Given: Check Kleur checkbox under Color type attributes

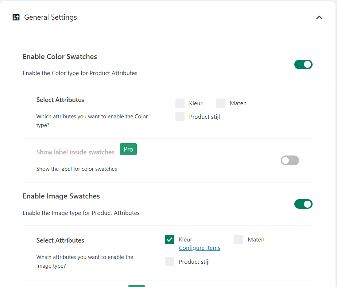Looking at the screenshot, I should [x=180, y=103].
